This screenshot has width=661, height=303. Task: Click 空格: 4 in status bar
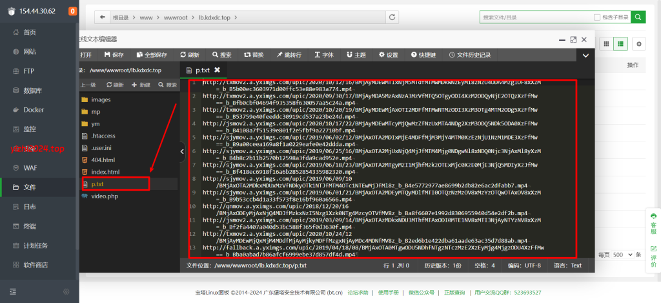(484, 266)
